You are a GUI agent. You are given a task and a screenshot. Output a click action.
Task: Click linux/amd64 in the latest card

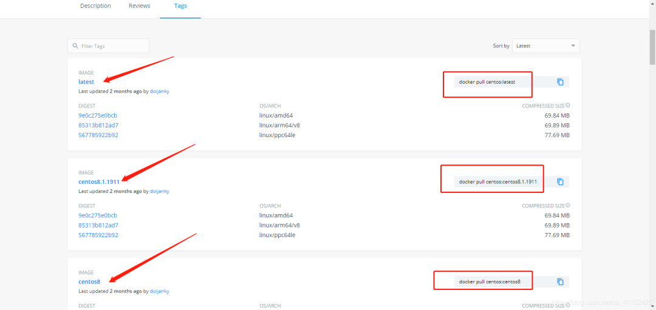tap(276, 115)
